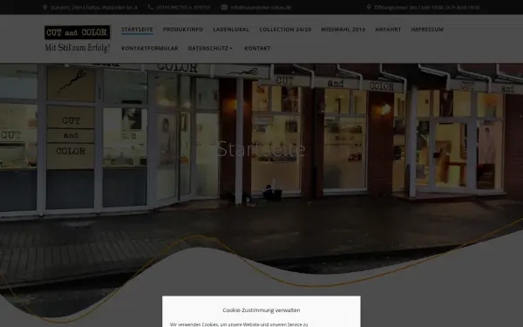Click the pin icon beside Öffnungszeiten

tap(369, 7)
